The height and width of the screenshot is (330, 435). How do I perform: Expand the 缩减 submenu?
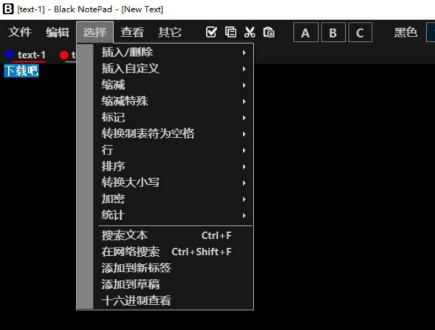pyautogui.click(x=173, y=85)
